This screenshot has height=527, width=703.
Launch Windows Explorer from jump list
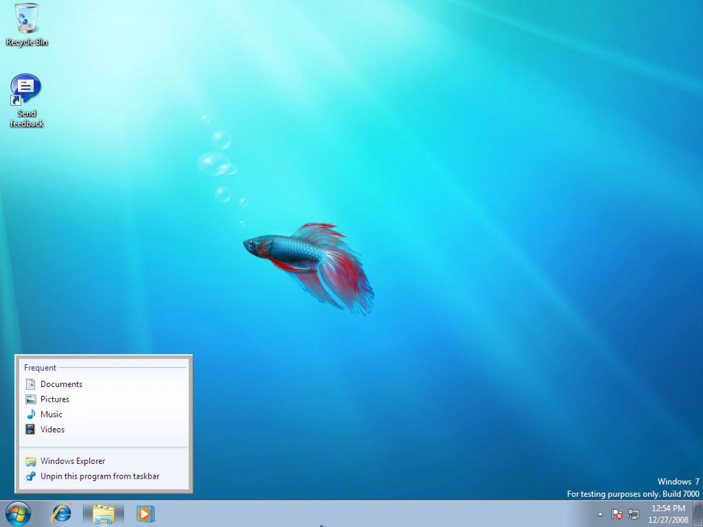(104, 461)
